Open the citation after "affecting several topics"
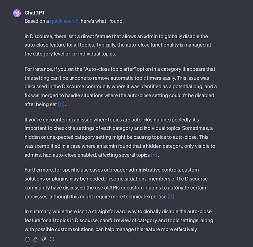 (x=154, y=155)
